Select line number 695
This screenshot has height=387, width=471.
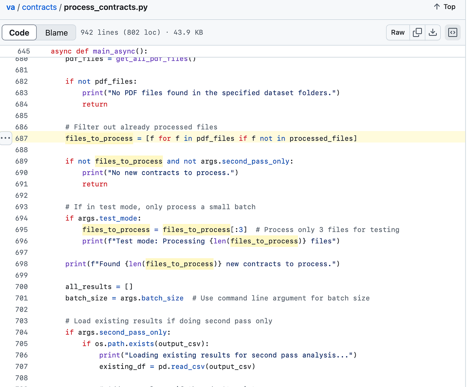tap(22, 230)
